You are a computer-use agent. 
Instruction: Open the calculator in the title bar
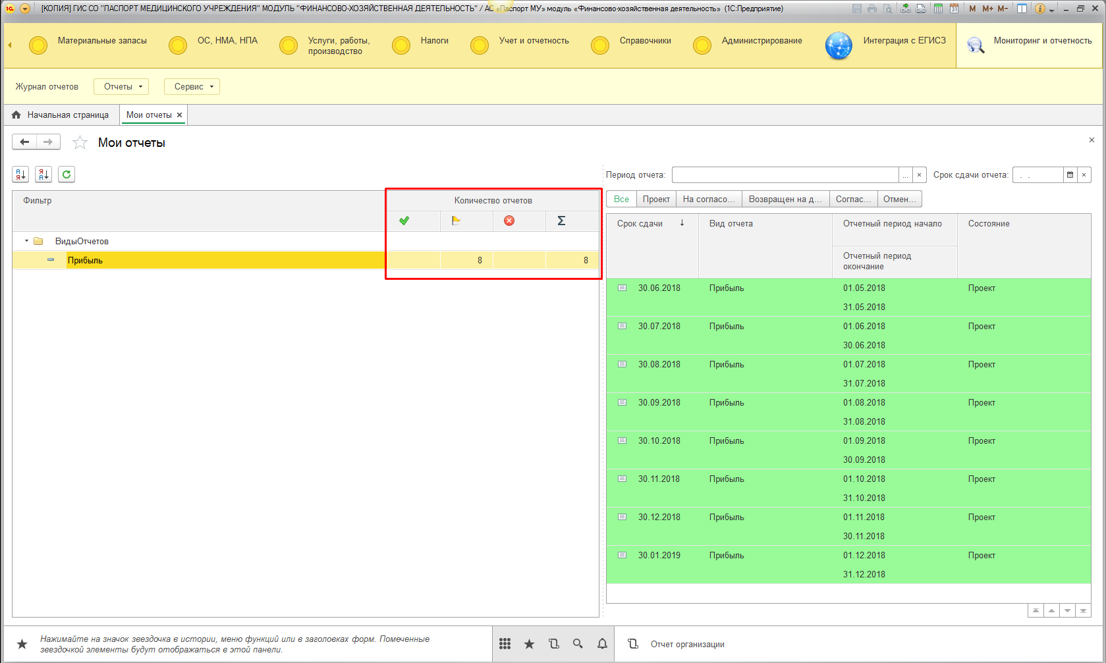(938, 9)
